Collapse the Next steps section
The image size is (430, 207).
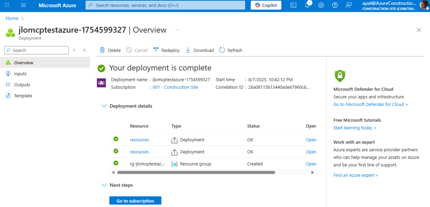click(104, 185)
